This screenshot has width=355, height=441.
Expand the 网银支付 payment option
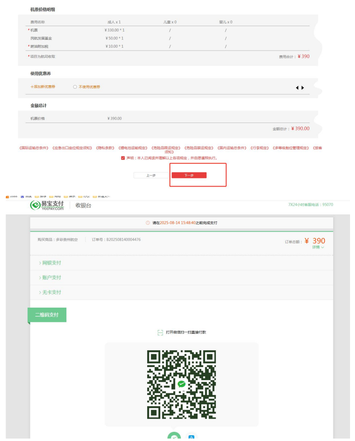(50, 263)
